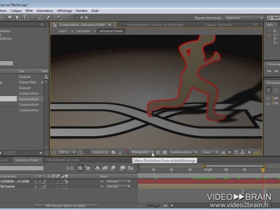The height and width of the screenshot is (210, 280).
Task: Click the timeline button in the viewer
Action: click(x=236, y=152)
